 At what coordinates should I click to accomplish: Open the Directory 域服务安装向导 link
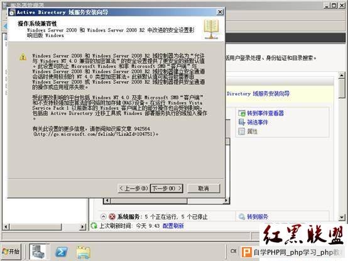[258, 94]
